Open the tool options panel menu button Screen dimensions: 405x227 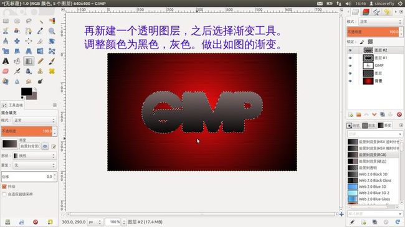(55, 105)
